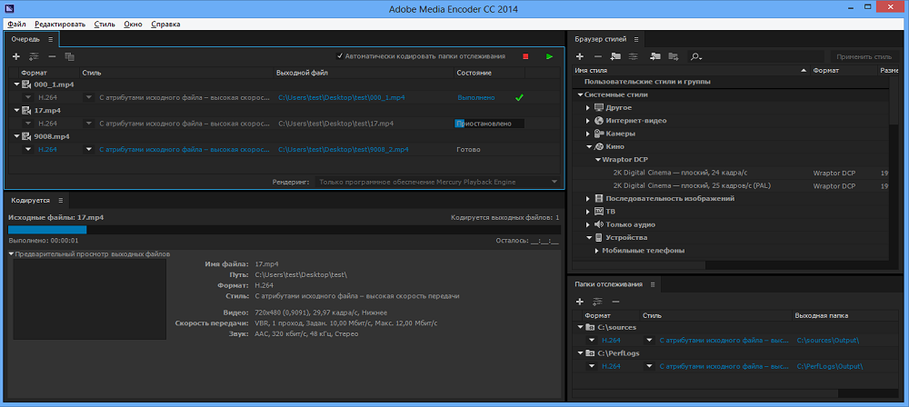Open the Папки отслеживания panel menu icon

point(652,284)
